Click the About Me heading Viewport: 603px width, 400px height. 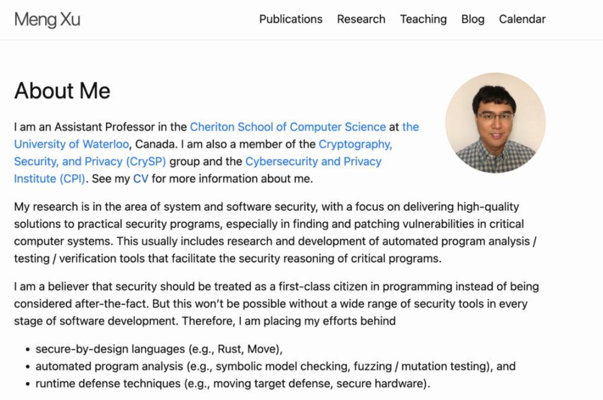tap(62, 91)
